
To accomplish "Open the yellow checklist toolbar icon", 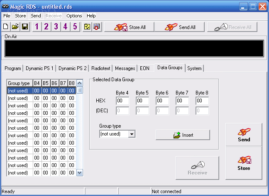I will click(87, 27).
